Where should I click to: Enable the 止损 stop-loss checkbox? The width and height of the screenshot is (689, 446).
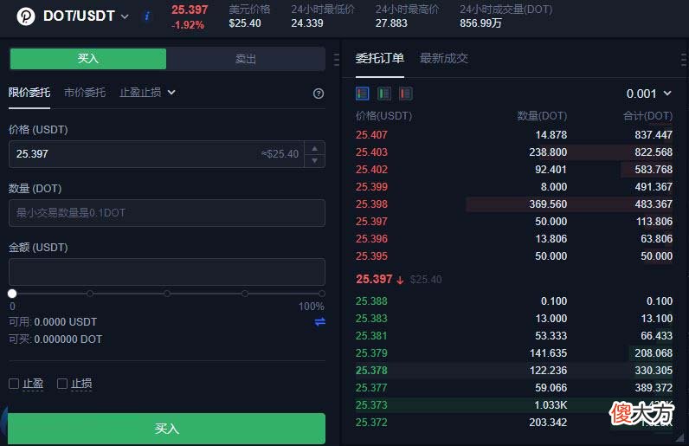(x=62, y=384)
